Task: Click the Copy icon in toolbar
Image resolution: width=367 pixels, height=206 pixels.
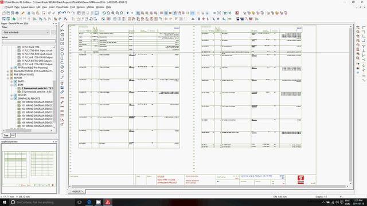Action: pos(33,13)
